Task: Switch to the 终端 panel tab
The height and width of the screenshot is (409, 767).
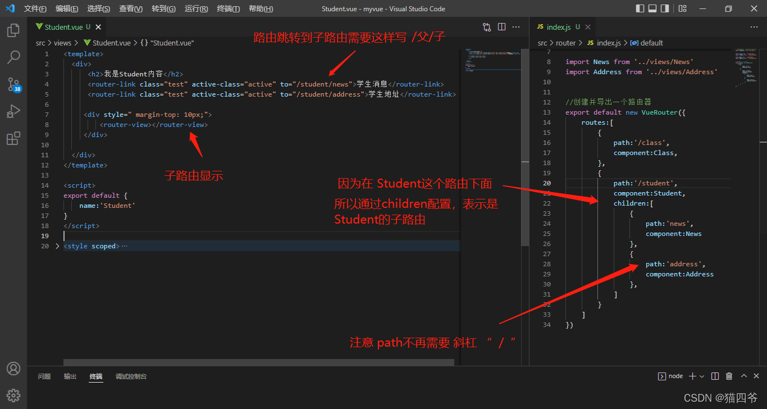Action: tap(96, 376)
